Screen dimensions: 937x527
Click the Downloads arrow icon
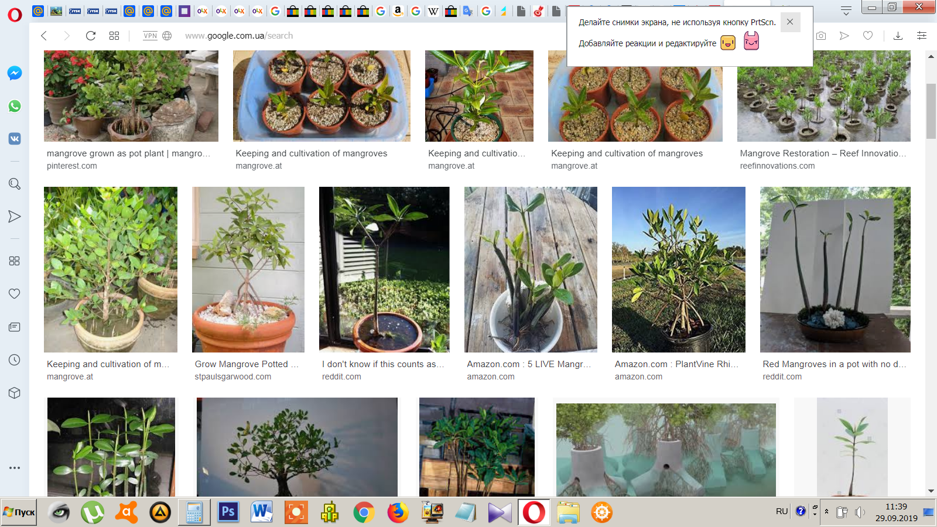898,36
